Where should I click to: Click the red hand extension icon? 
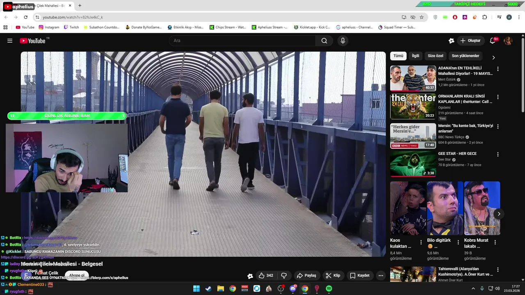pos(455,17)
